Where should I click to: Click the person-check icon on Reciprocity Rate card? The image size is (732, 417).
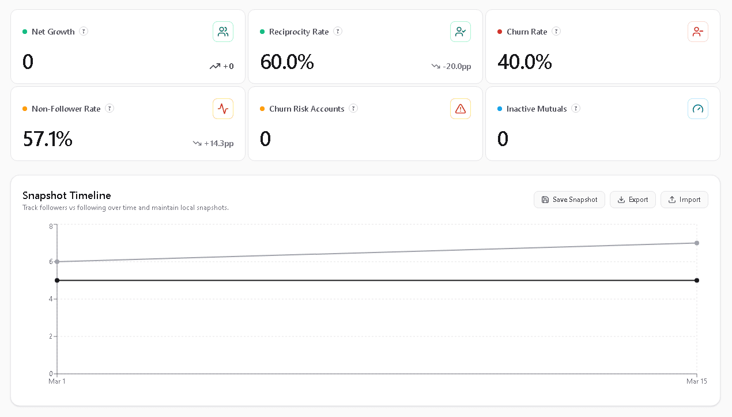461,32
